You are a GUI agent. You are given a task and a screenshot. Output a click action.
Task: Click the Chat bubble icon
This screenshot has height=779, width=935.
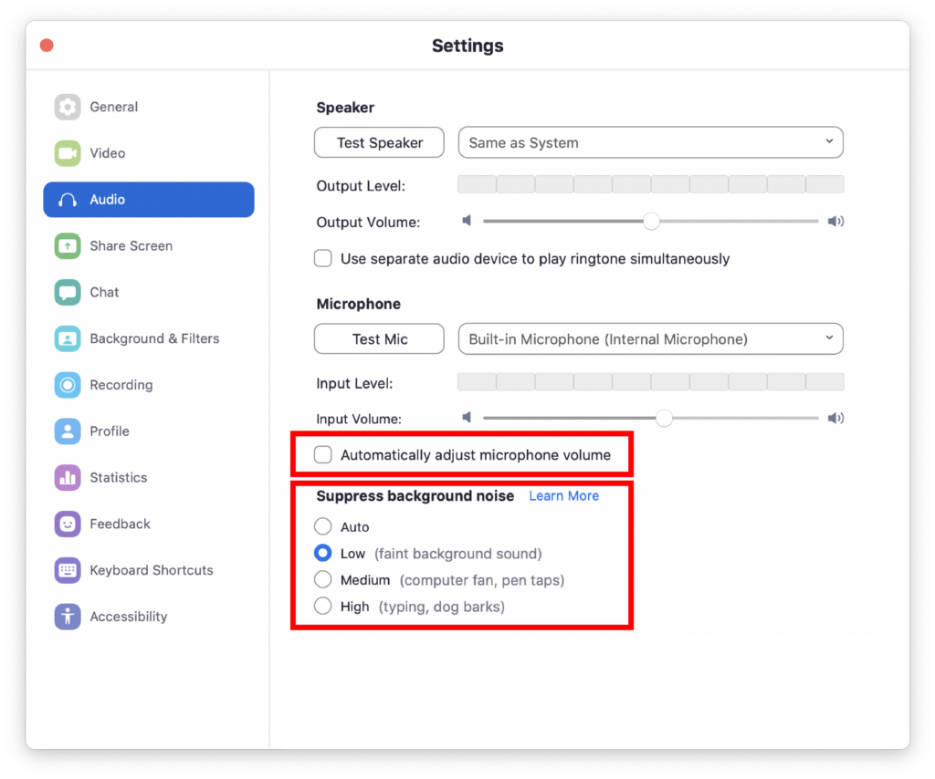(x=68, y=293)
